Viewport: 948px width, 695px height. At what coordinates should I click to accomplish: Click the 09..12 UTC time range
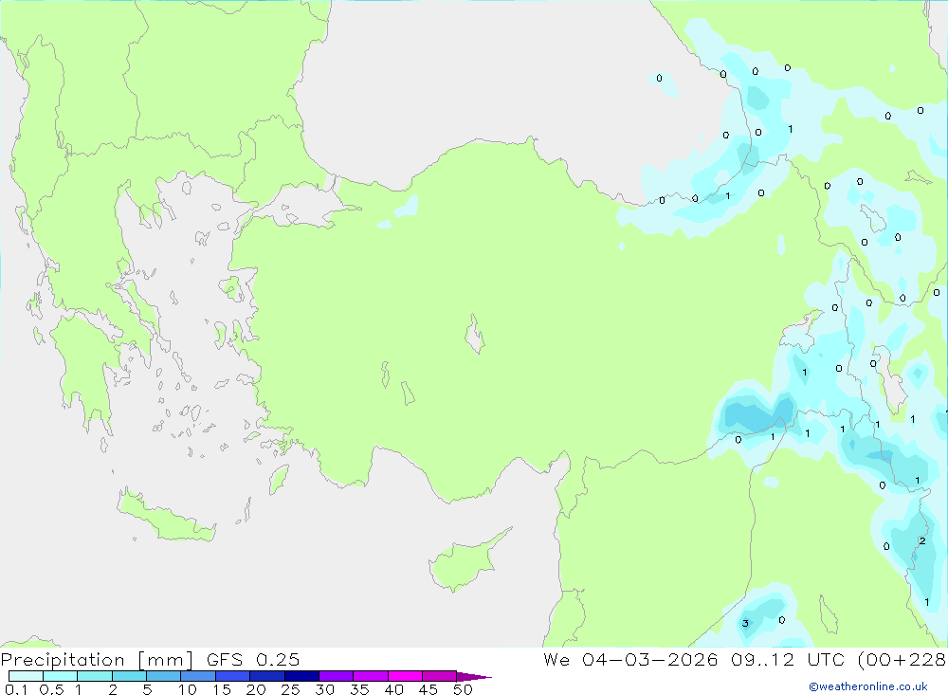click(x=787, y=659)
